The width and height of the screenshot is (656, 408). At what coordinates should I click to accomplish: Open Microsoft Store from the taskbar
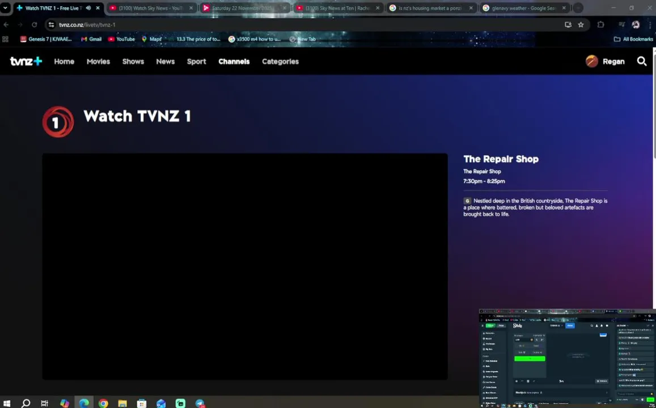click(142, 403)
